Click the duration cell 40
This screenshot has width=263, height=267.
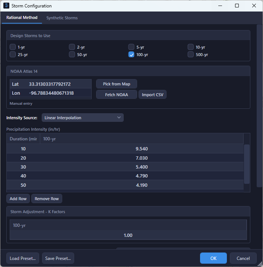tap(23, 176)
